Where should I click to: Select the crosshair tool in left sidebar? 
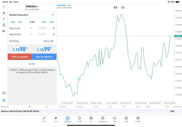coord(4,7)
